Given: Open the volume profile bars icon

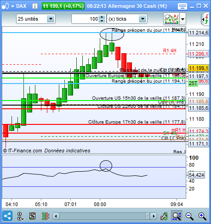Looking at the screenshot, I should click(x=46, y=216).
